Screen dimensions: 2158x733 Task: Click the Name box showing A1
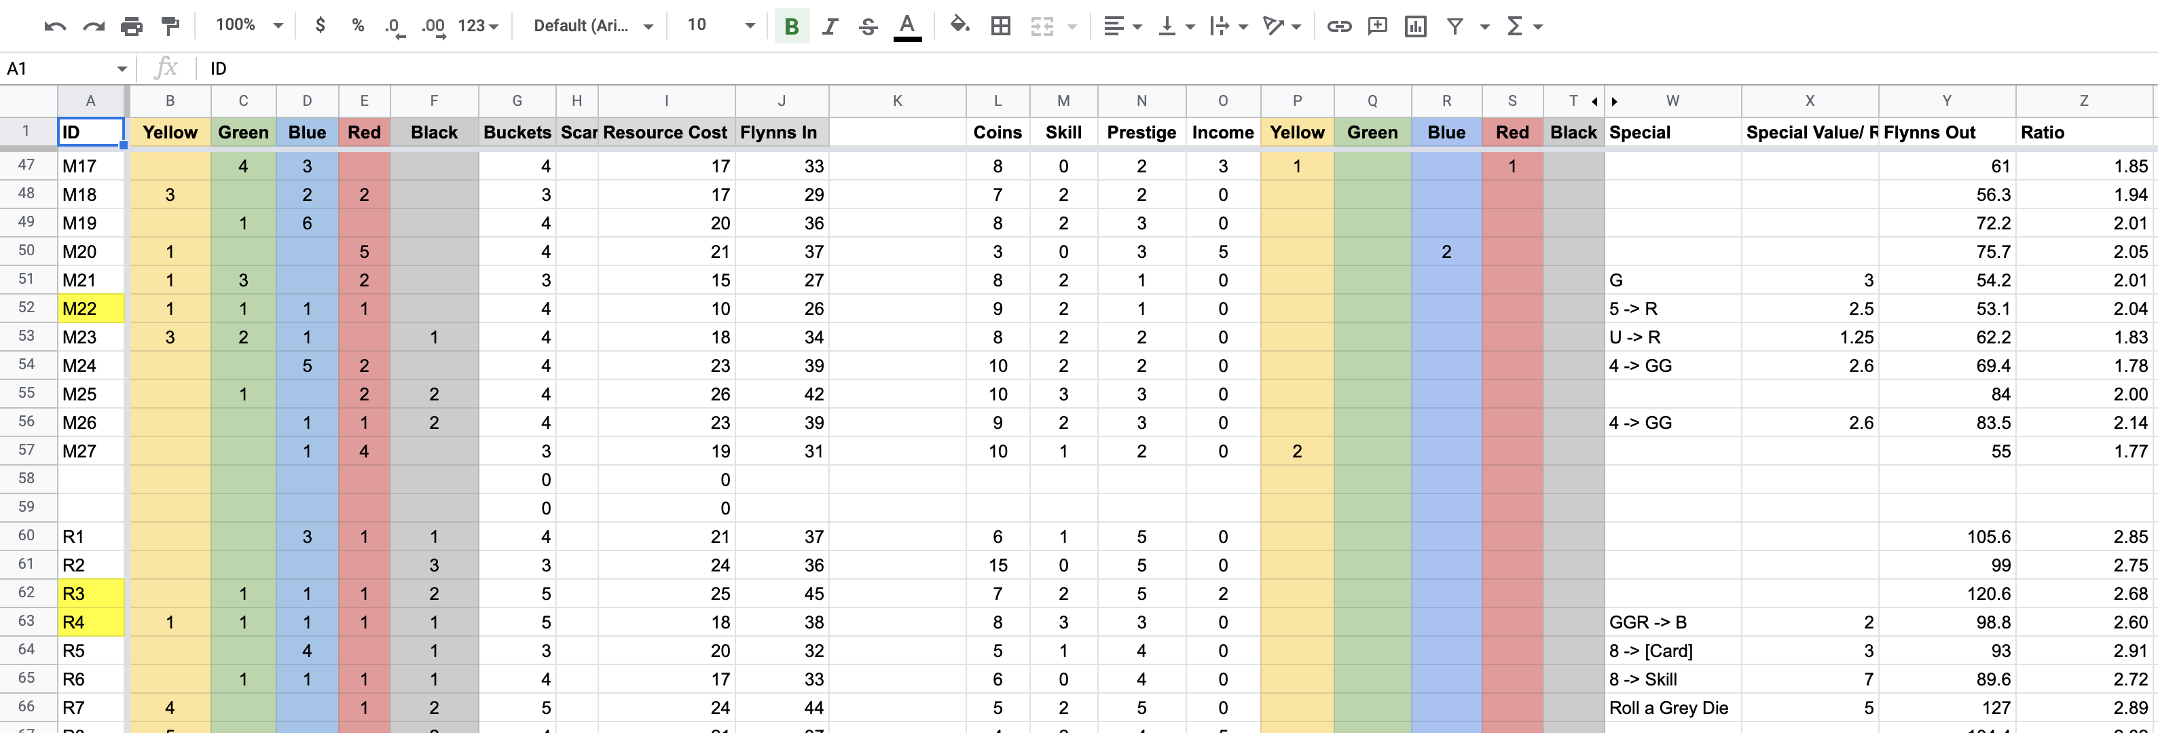coord(65,68)
